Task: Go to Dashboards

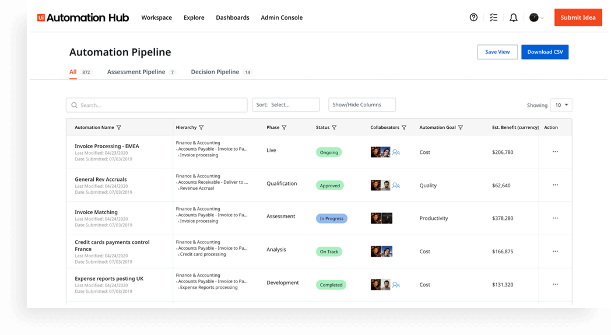Action: (233, 18)
